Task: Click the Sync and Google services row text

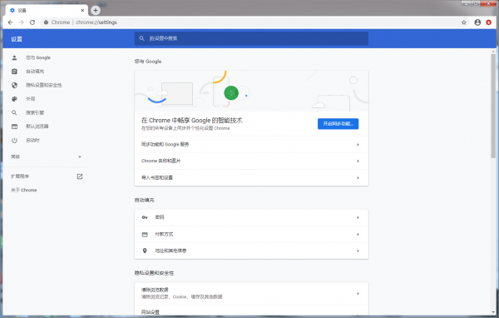Action: coord(165,144)
